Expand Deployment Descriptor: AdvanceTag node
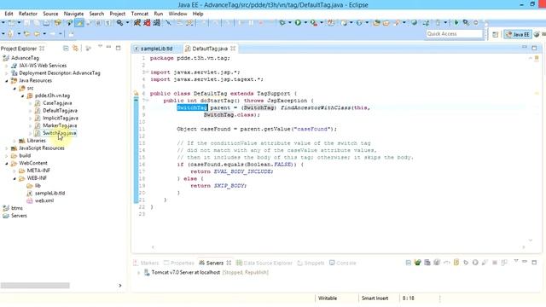This screenshot has width=546, height=307. click(x=6, y=73)
